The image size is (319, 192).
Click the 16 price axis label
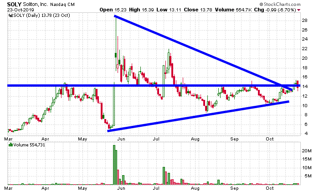click(304, 77)
